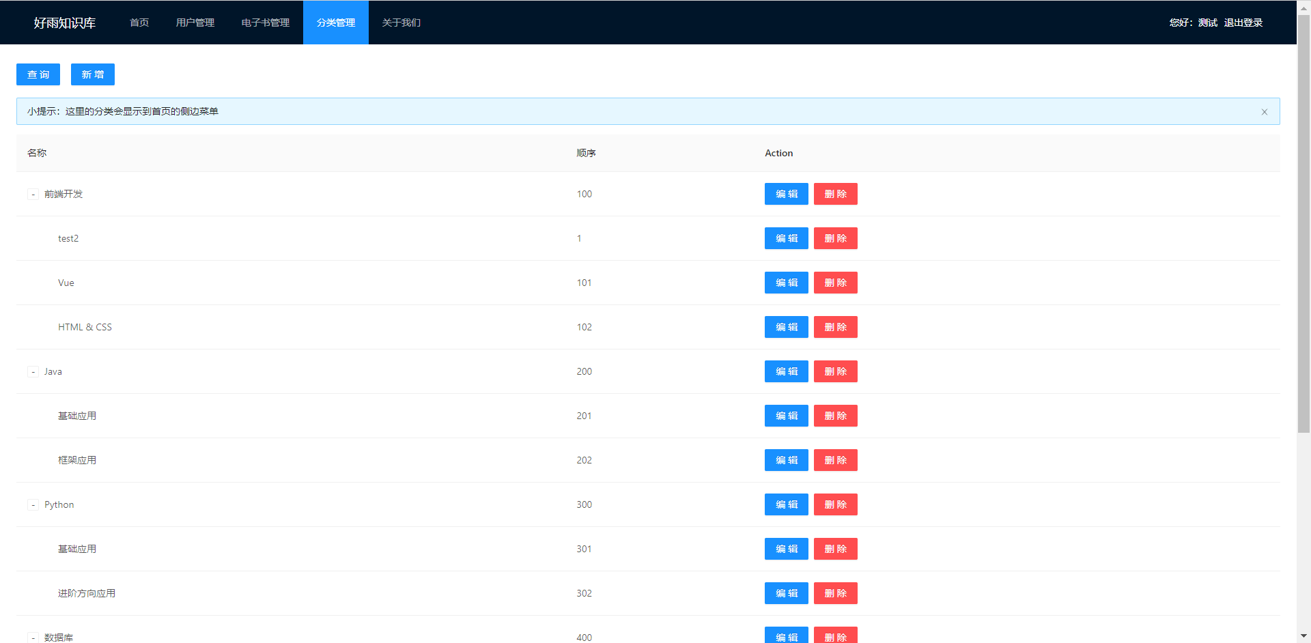Click the 好雨知识库 site logo
Viewport: 1311px width, 643px height.
click(65, 23)
